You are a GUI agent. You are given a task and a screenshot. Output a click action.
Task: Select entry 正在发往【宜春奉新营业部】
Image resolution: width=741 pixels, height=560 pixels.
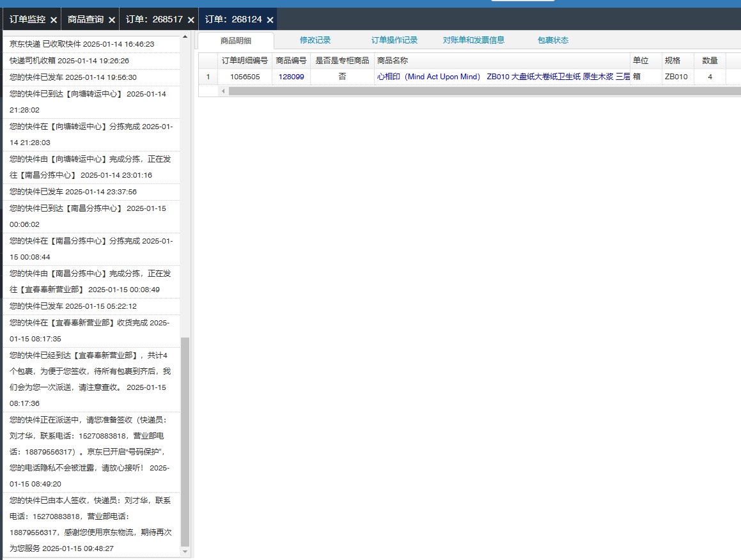tap(91, 281)
